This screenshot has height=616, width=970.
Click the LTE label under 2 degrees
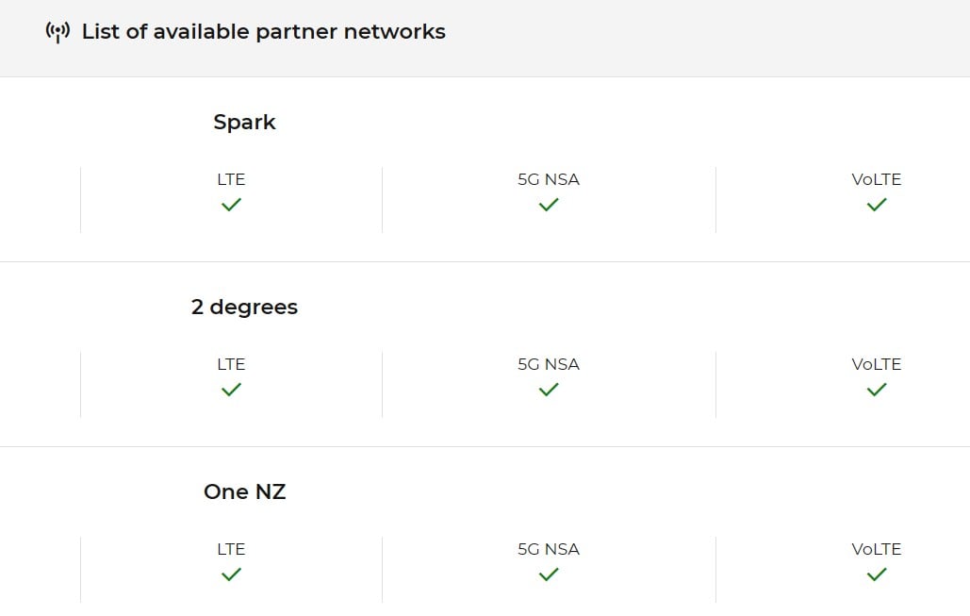231,364
